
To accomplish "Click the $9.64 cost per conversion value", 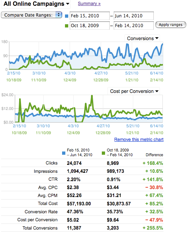I will tap(113, 220).
